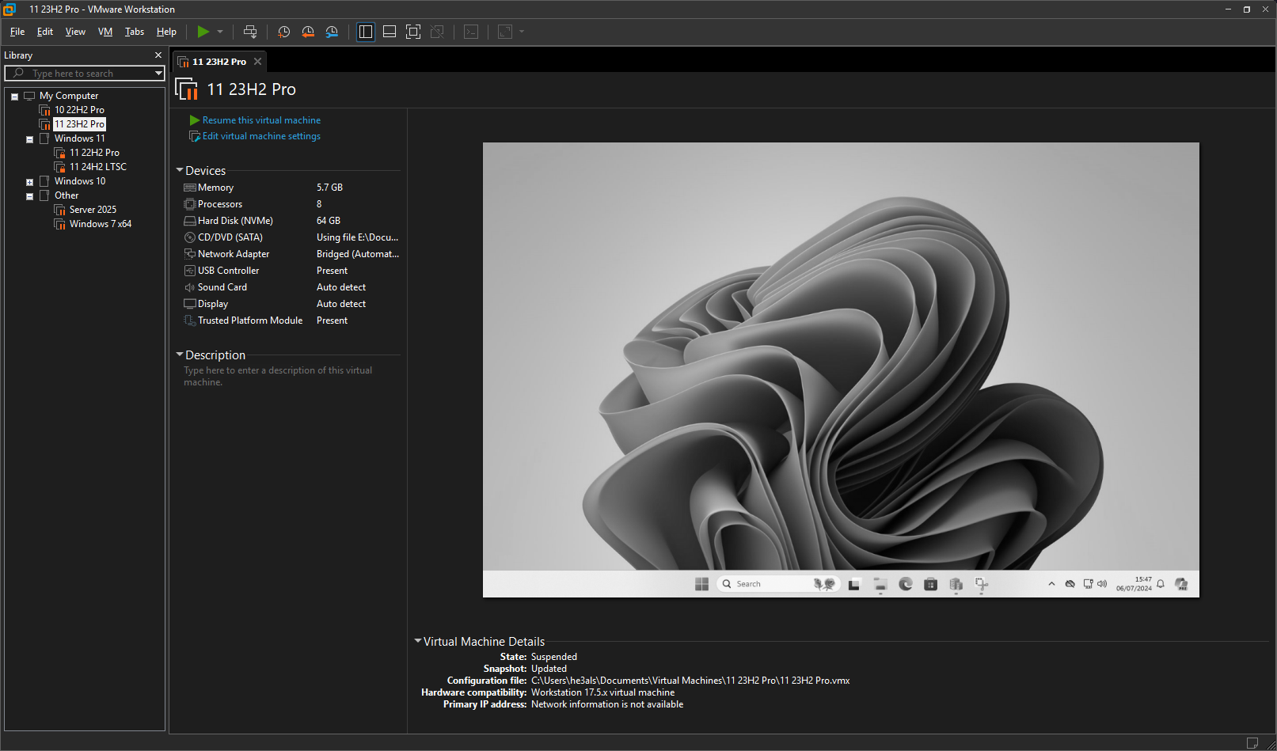Enter full screen mode from the toolbar

pos(413,32)
